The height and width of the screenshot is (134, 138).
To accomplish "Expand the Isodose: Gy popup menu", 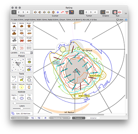I will tap(60, 118).
